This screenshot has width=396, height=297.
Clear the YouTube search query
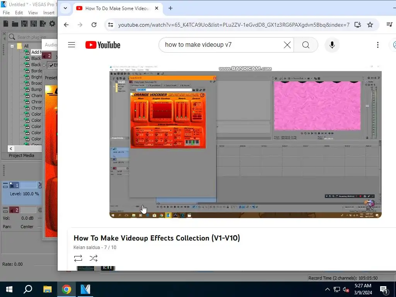click(287, 45)
